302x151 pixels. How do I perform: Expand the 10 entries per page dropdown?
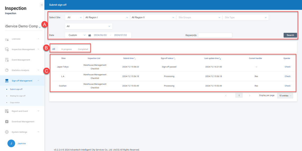(x=285, y=96)
